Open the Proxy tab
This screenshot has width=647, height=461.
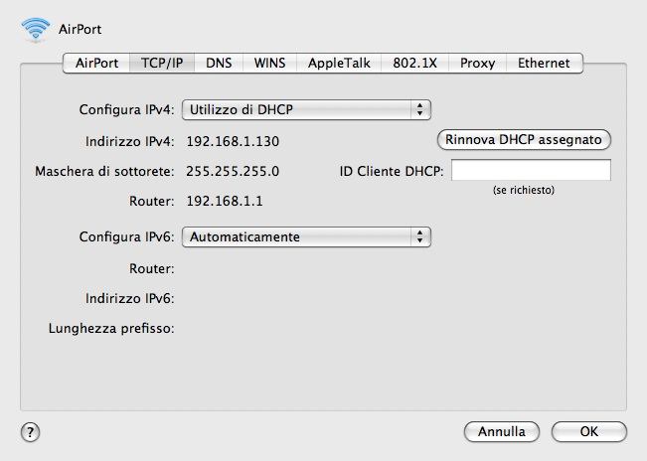pos(477,63)
